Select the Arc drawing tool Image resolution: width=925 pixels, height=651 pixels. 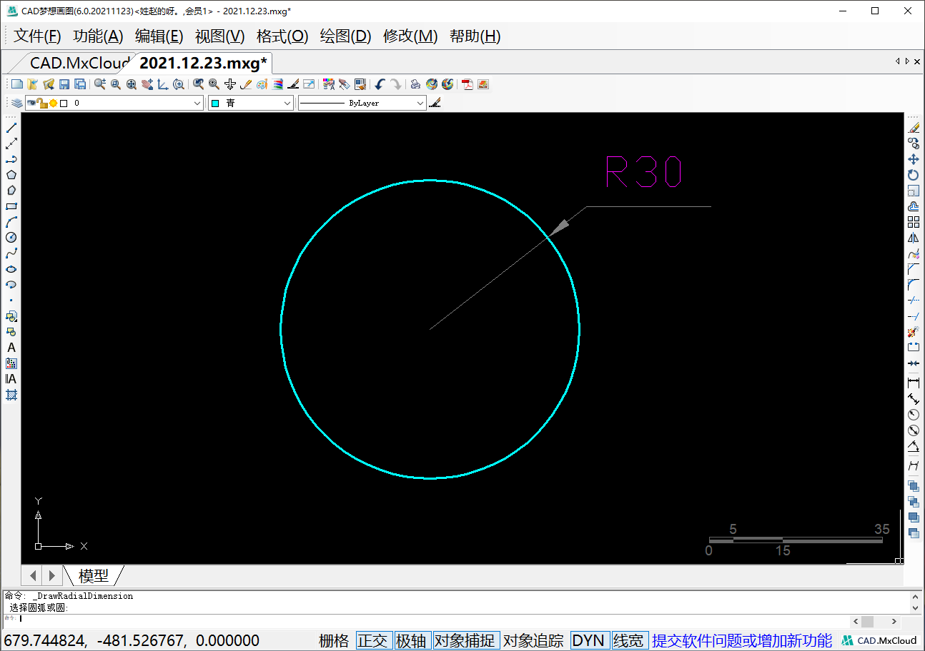point(11,222)
